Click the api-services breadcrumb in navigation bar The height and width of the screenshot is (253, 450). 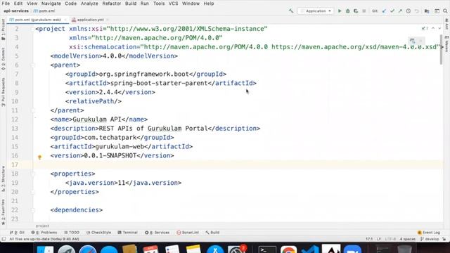pos(16,11)
